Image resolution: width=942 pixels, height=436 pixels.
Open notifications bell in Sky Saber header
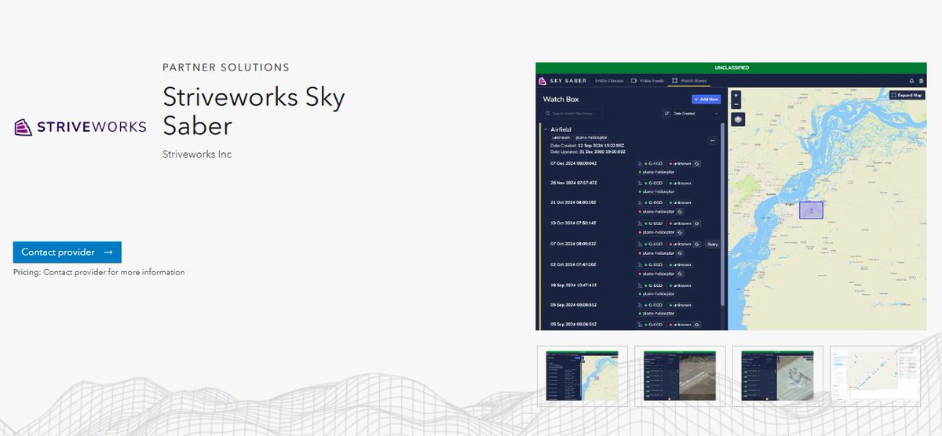point(912,81)
